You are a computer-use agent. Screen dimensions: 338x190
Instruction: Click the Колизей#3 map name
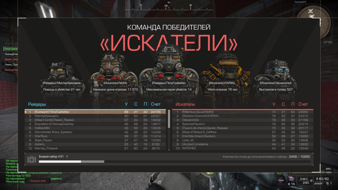[x=300, y=2]
